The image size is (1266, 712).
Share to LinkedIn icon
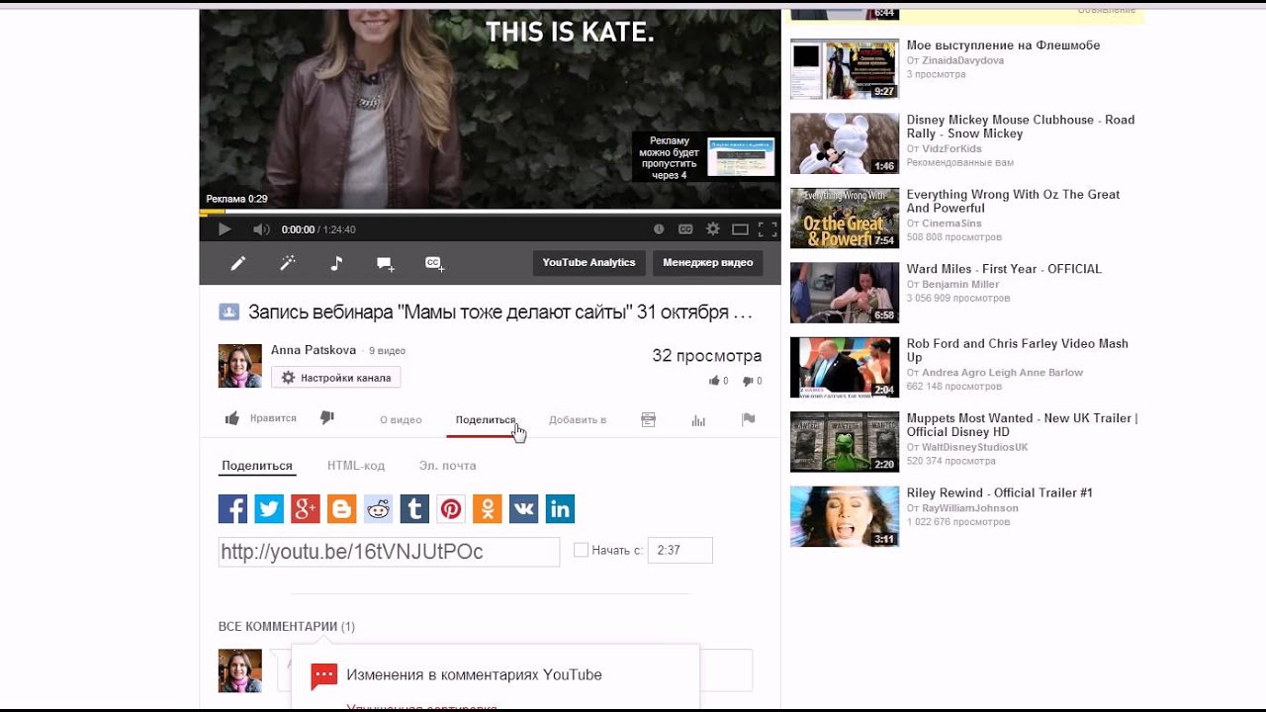560,509
